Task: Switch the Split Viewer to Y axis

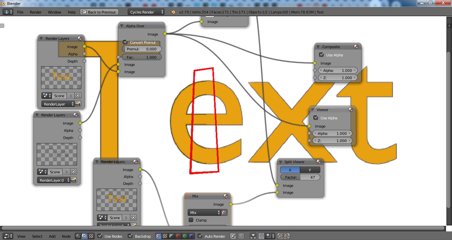Action: pos(310,170)
